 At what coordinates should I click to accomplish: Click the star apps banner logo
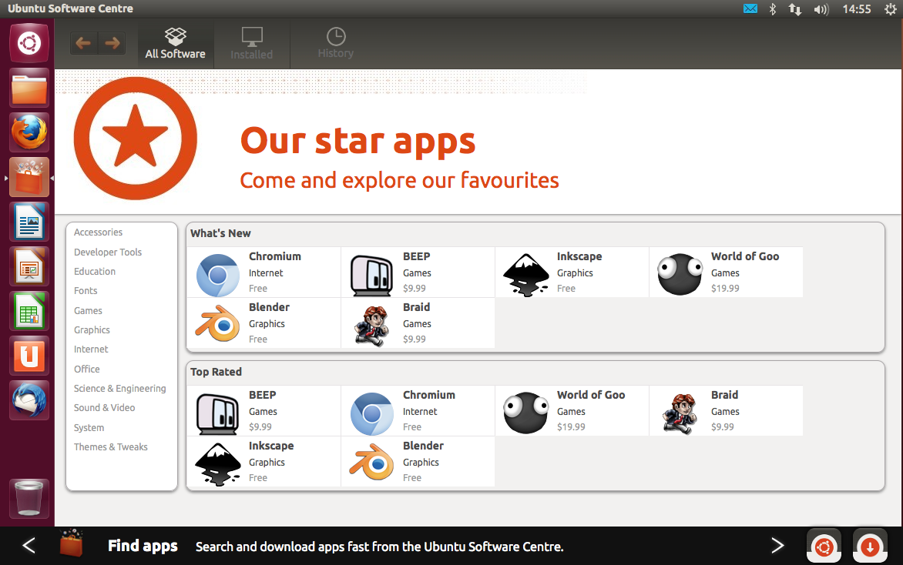coord(136,138)
